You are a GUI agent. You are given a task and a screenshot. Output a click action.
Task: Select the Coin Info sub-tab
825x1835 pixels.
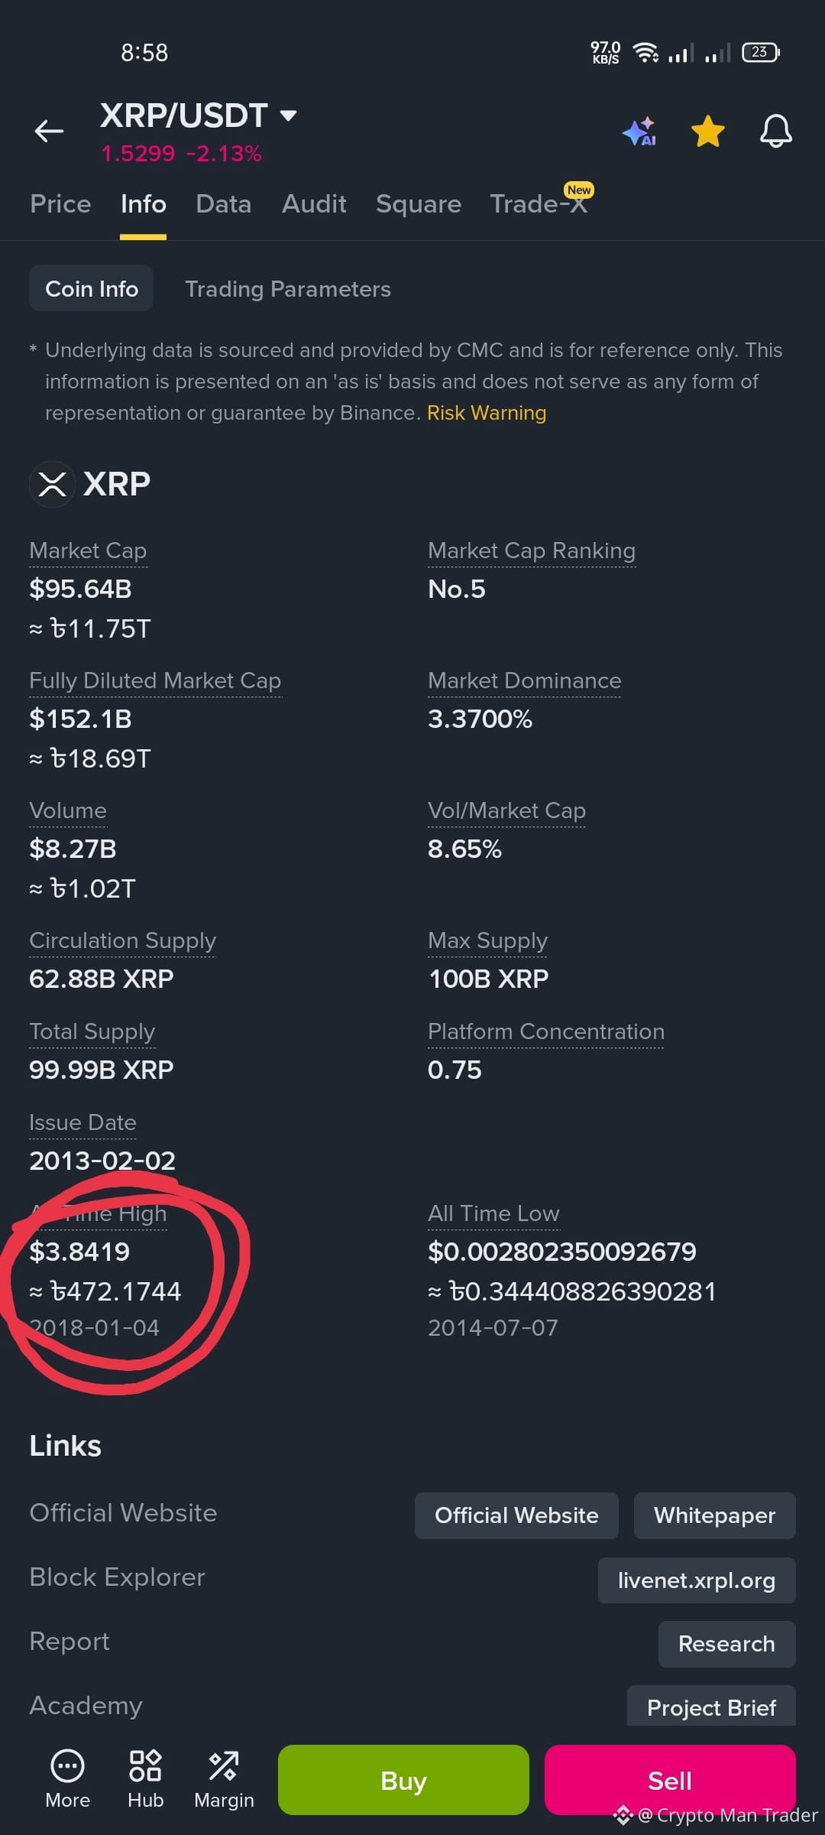(92, 288)
